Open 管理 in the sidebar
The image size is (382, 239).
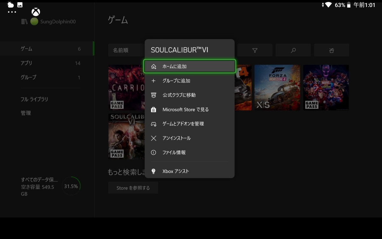click(x=26, y=113)
